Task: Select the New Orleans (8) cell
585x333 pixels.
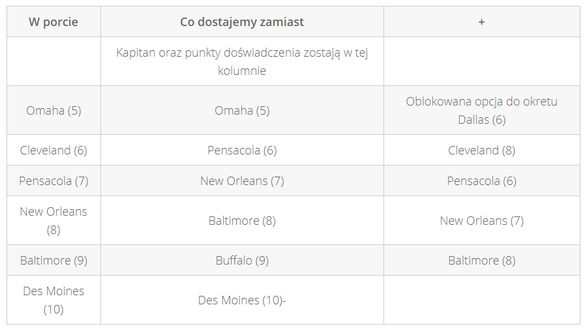Action: 53,220
